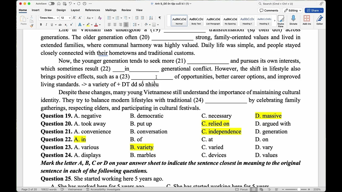342x192 pixels.
Task: Cut selection with scissors icon
Action: [x=32, y=17]
